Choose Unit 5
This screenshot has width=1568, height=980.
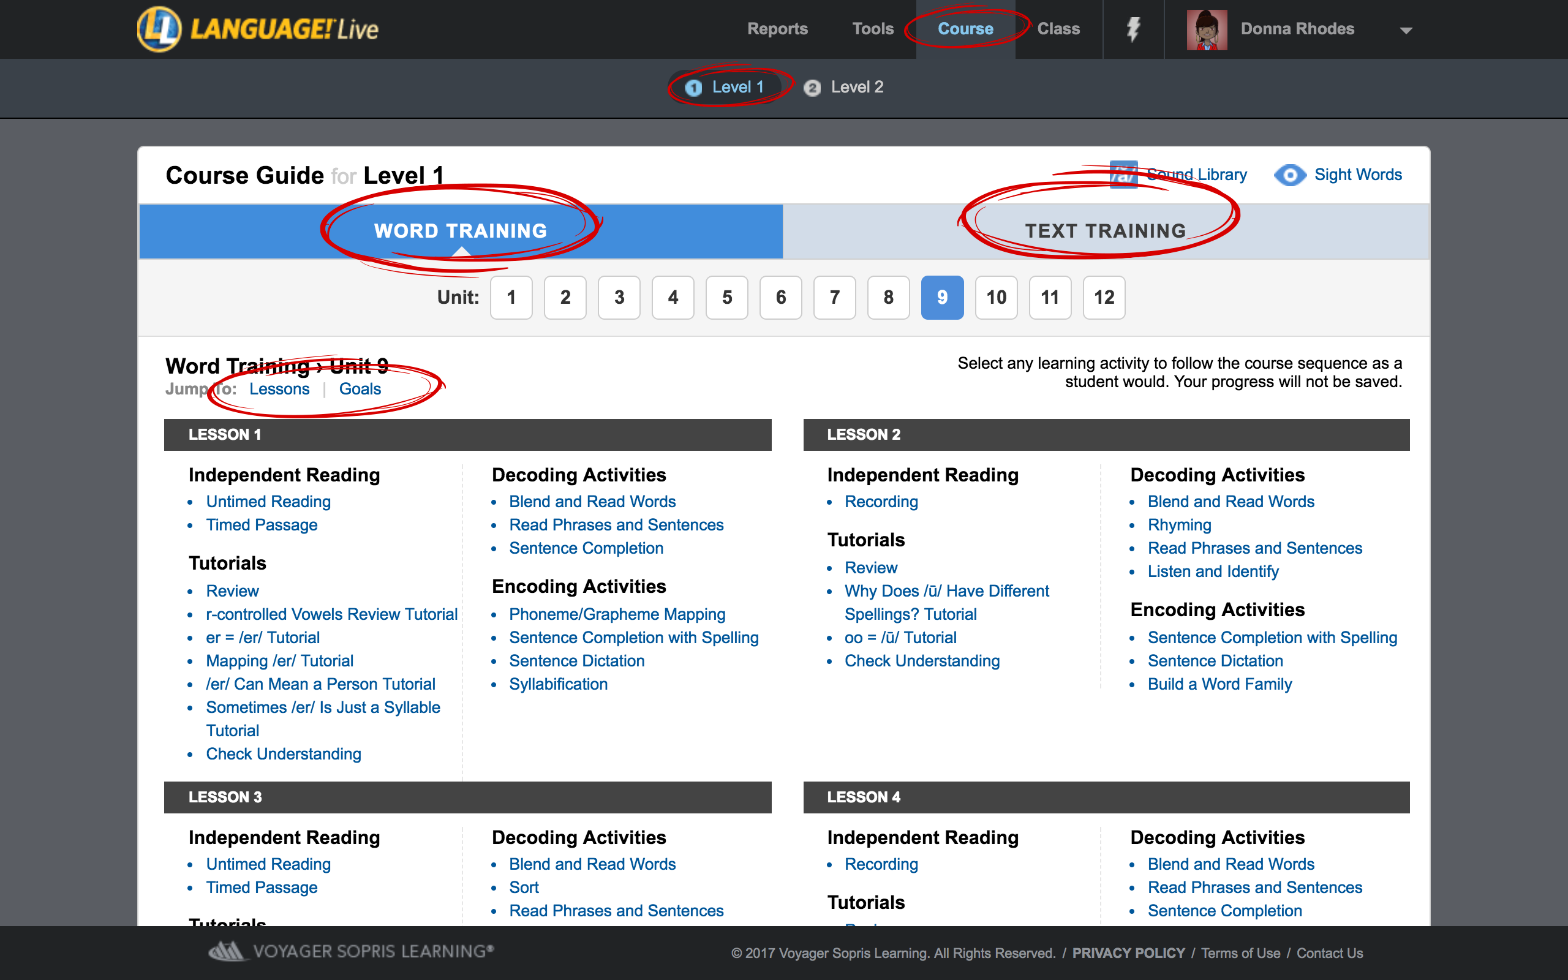pos(727,298)
